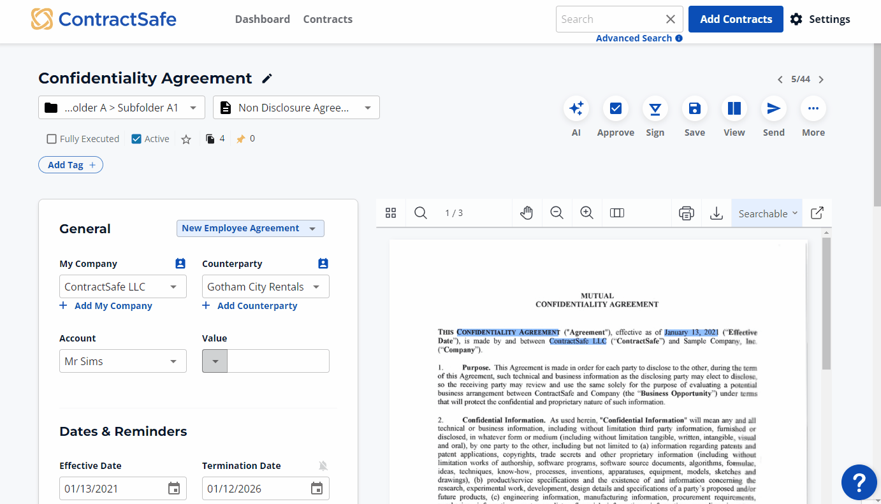
Task: Click the Sign document icon
Action: point(655,109)
